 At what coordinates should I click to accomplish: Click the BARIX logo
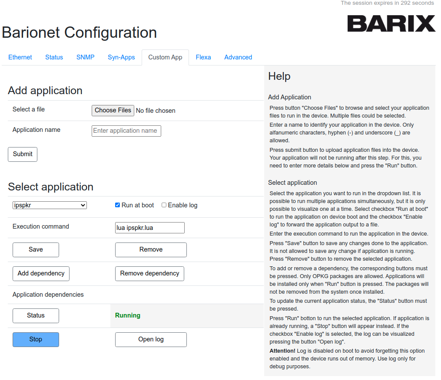click(x=391, y=23)
